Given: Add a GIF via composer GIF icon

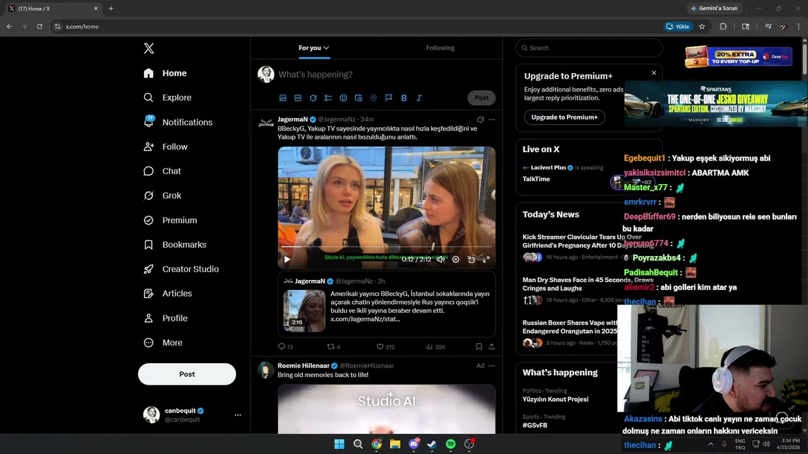Looking at the screenshot, I should point(298,98).
